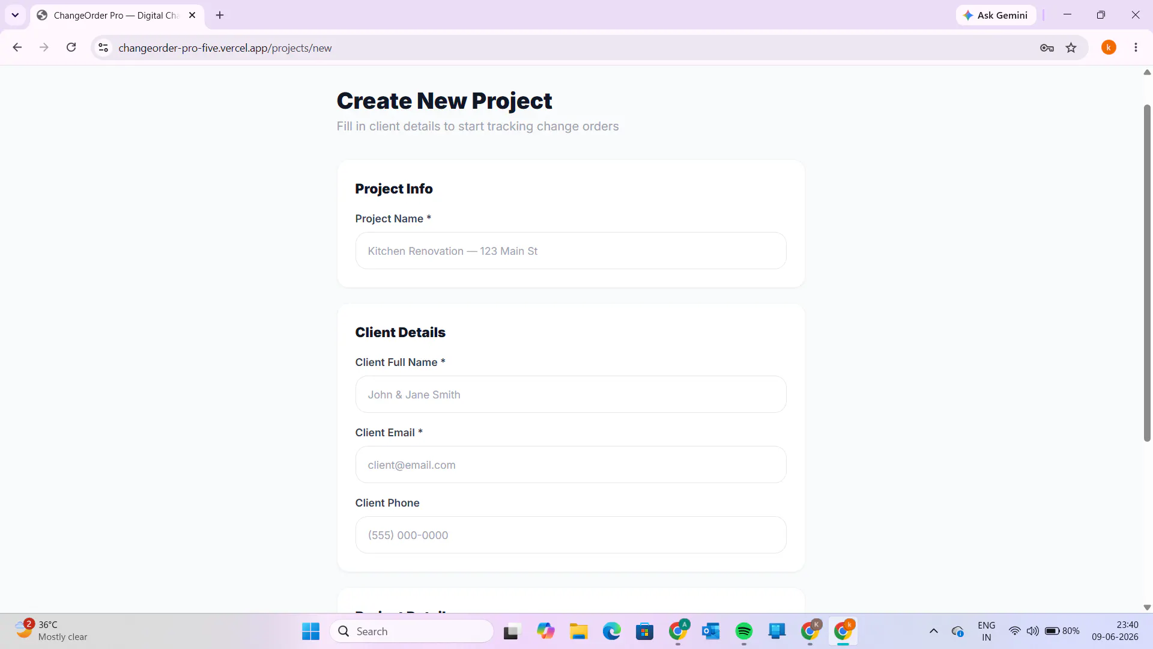Open the weather widget on taskbar
This screenshot has width=1153, height=649.
(x=51, y=631)
